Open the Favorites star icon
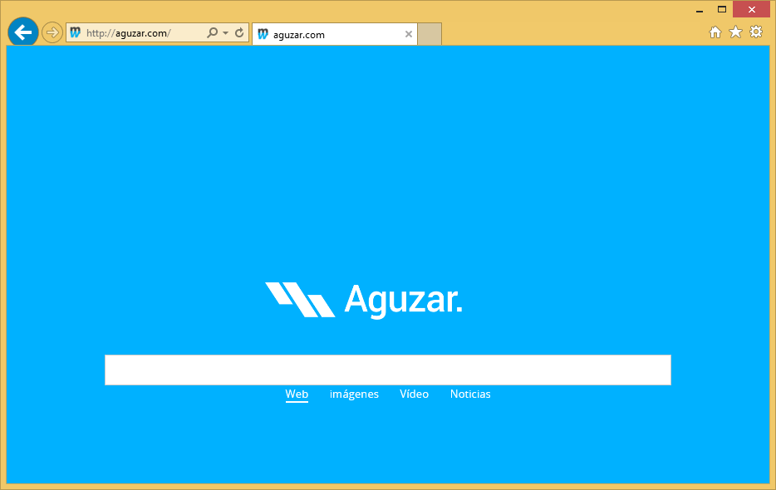776x490 pixels. pos(735,32)
